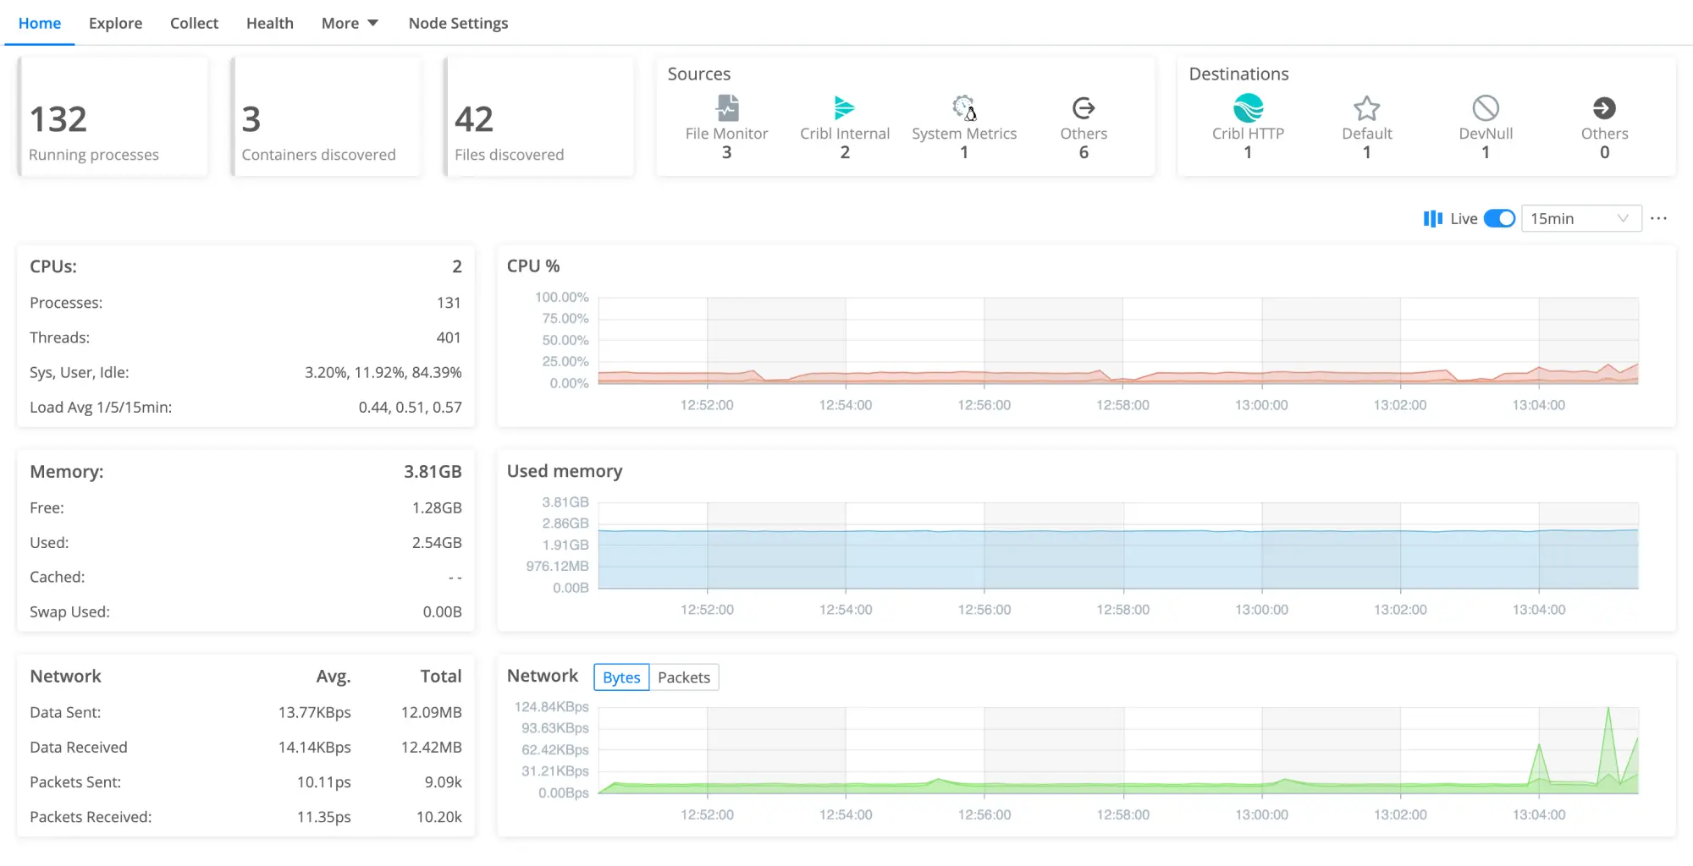Switch to the Explore tab

(x=115, y=24)
